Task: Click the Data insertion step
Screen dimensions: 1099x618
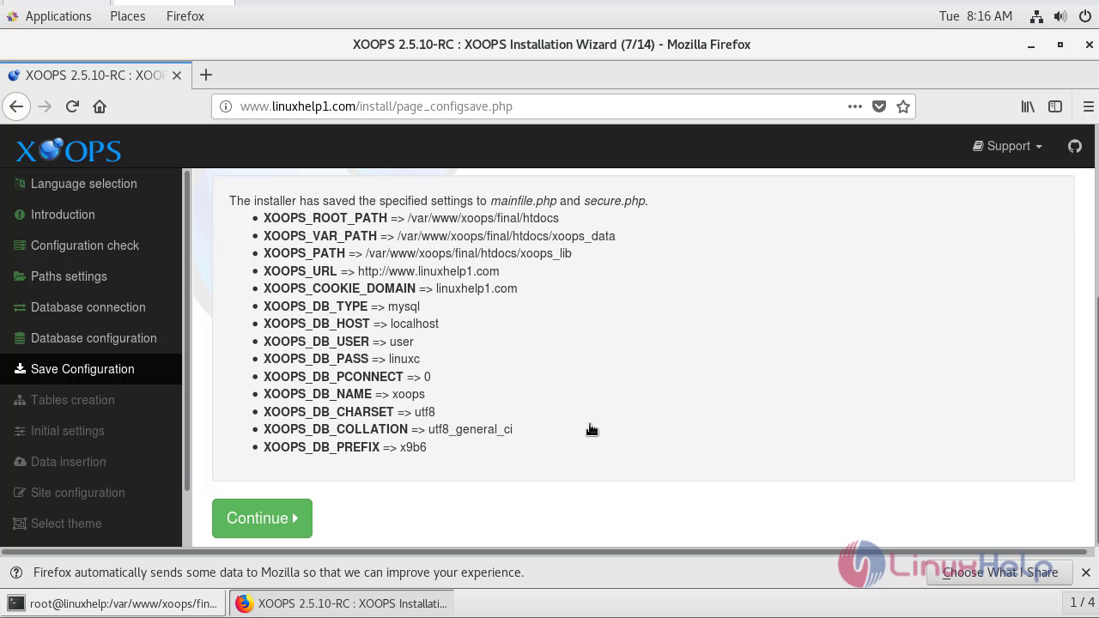Action: (68, 462)
